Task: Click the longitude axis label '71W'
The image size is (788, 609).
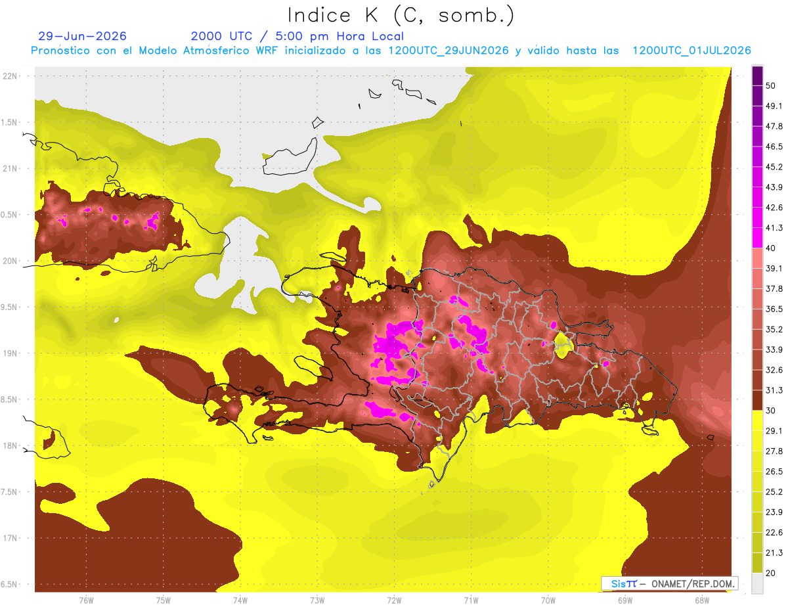Action: [x=471, y=601]
